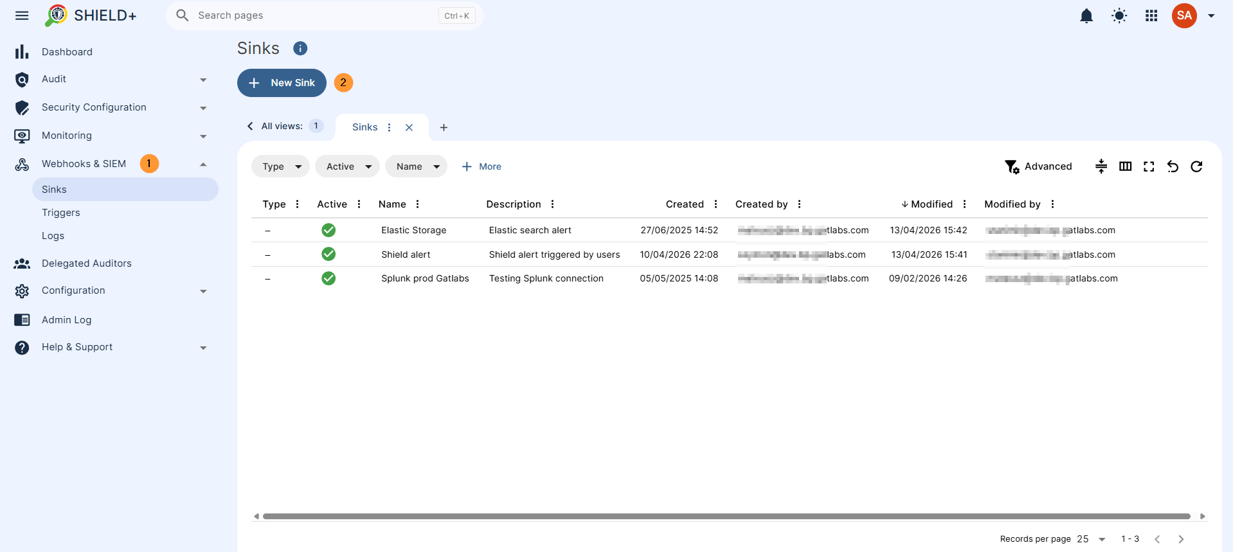Open Triggers in the sidebar
Image resolution: width=1233 pixels, height=552 pixels.
tap(61, 213)
